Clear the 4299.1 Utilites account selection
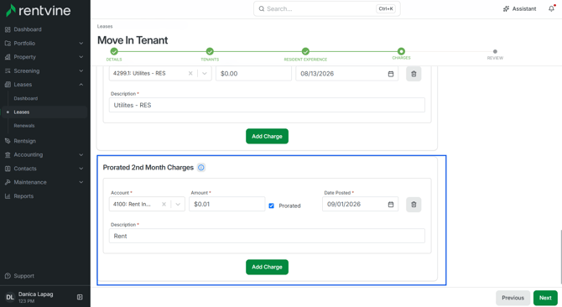562x307 pixels. click(x=190, y=74)
